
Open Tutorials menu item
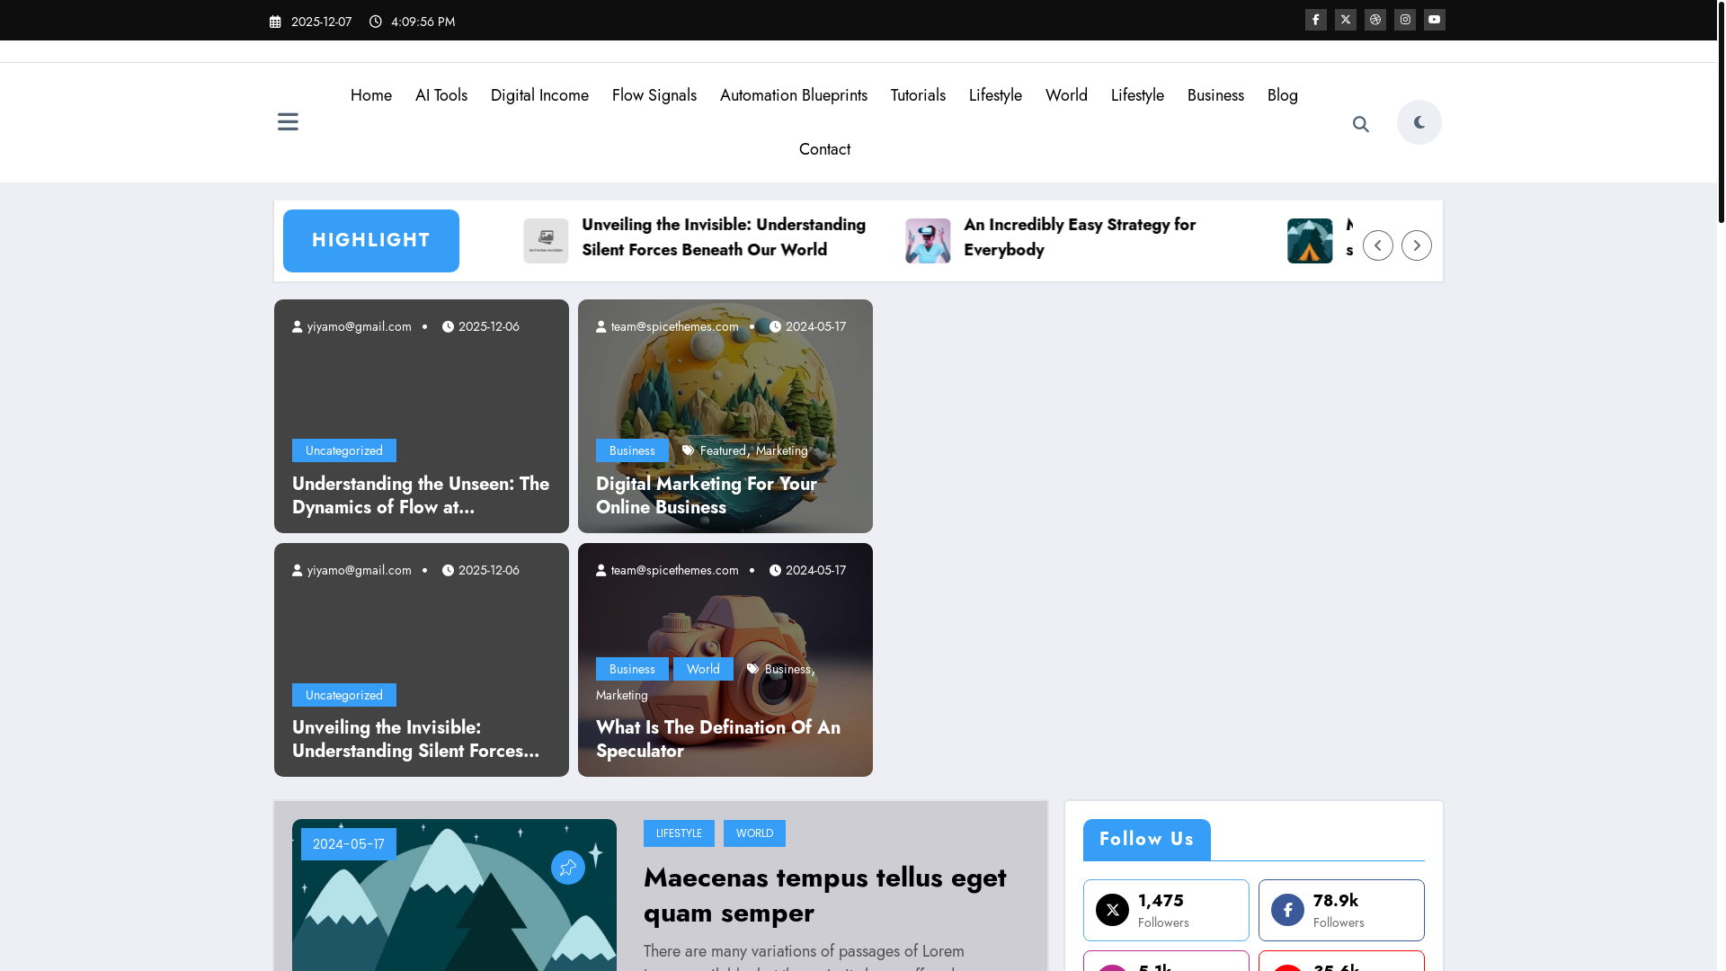(918, 95)
